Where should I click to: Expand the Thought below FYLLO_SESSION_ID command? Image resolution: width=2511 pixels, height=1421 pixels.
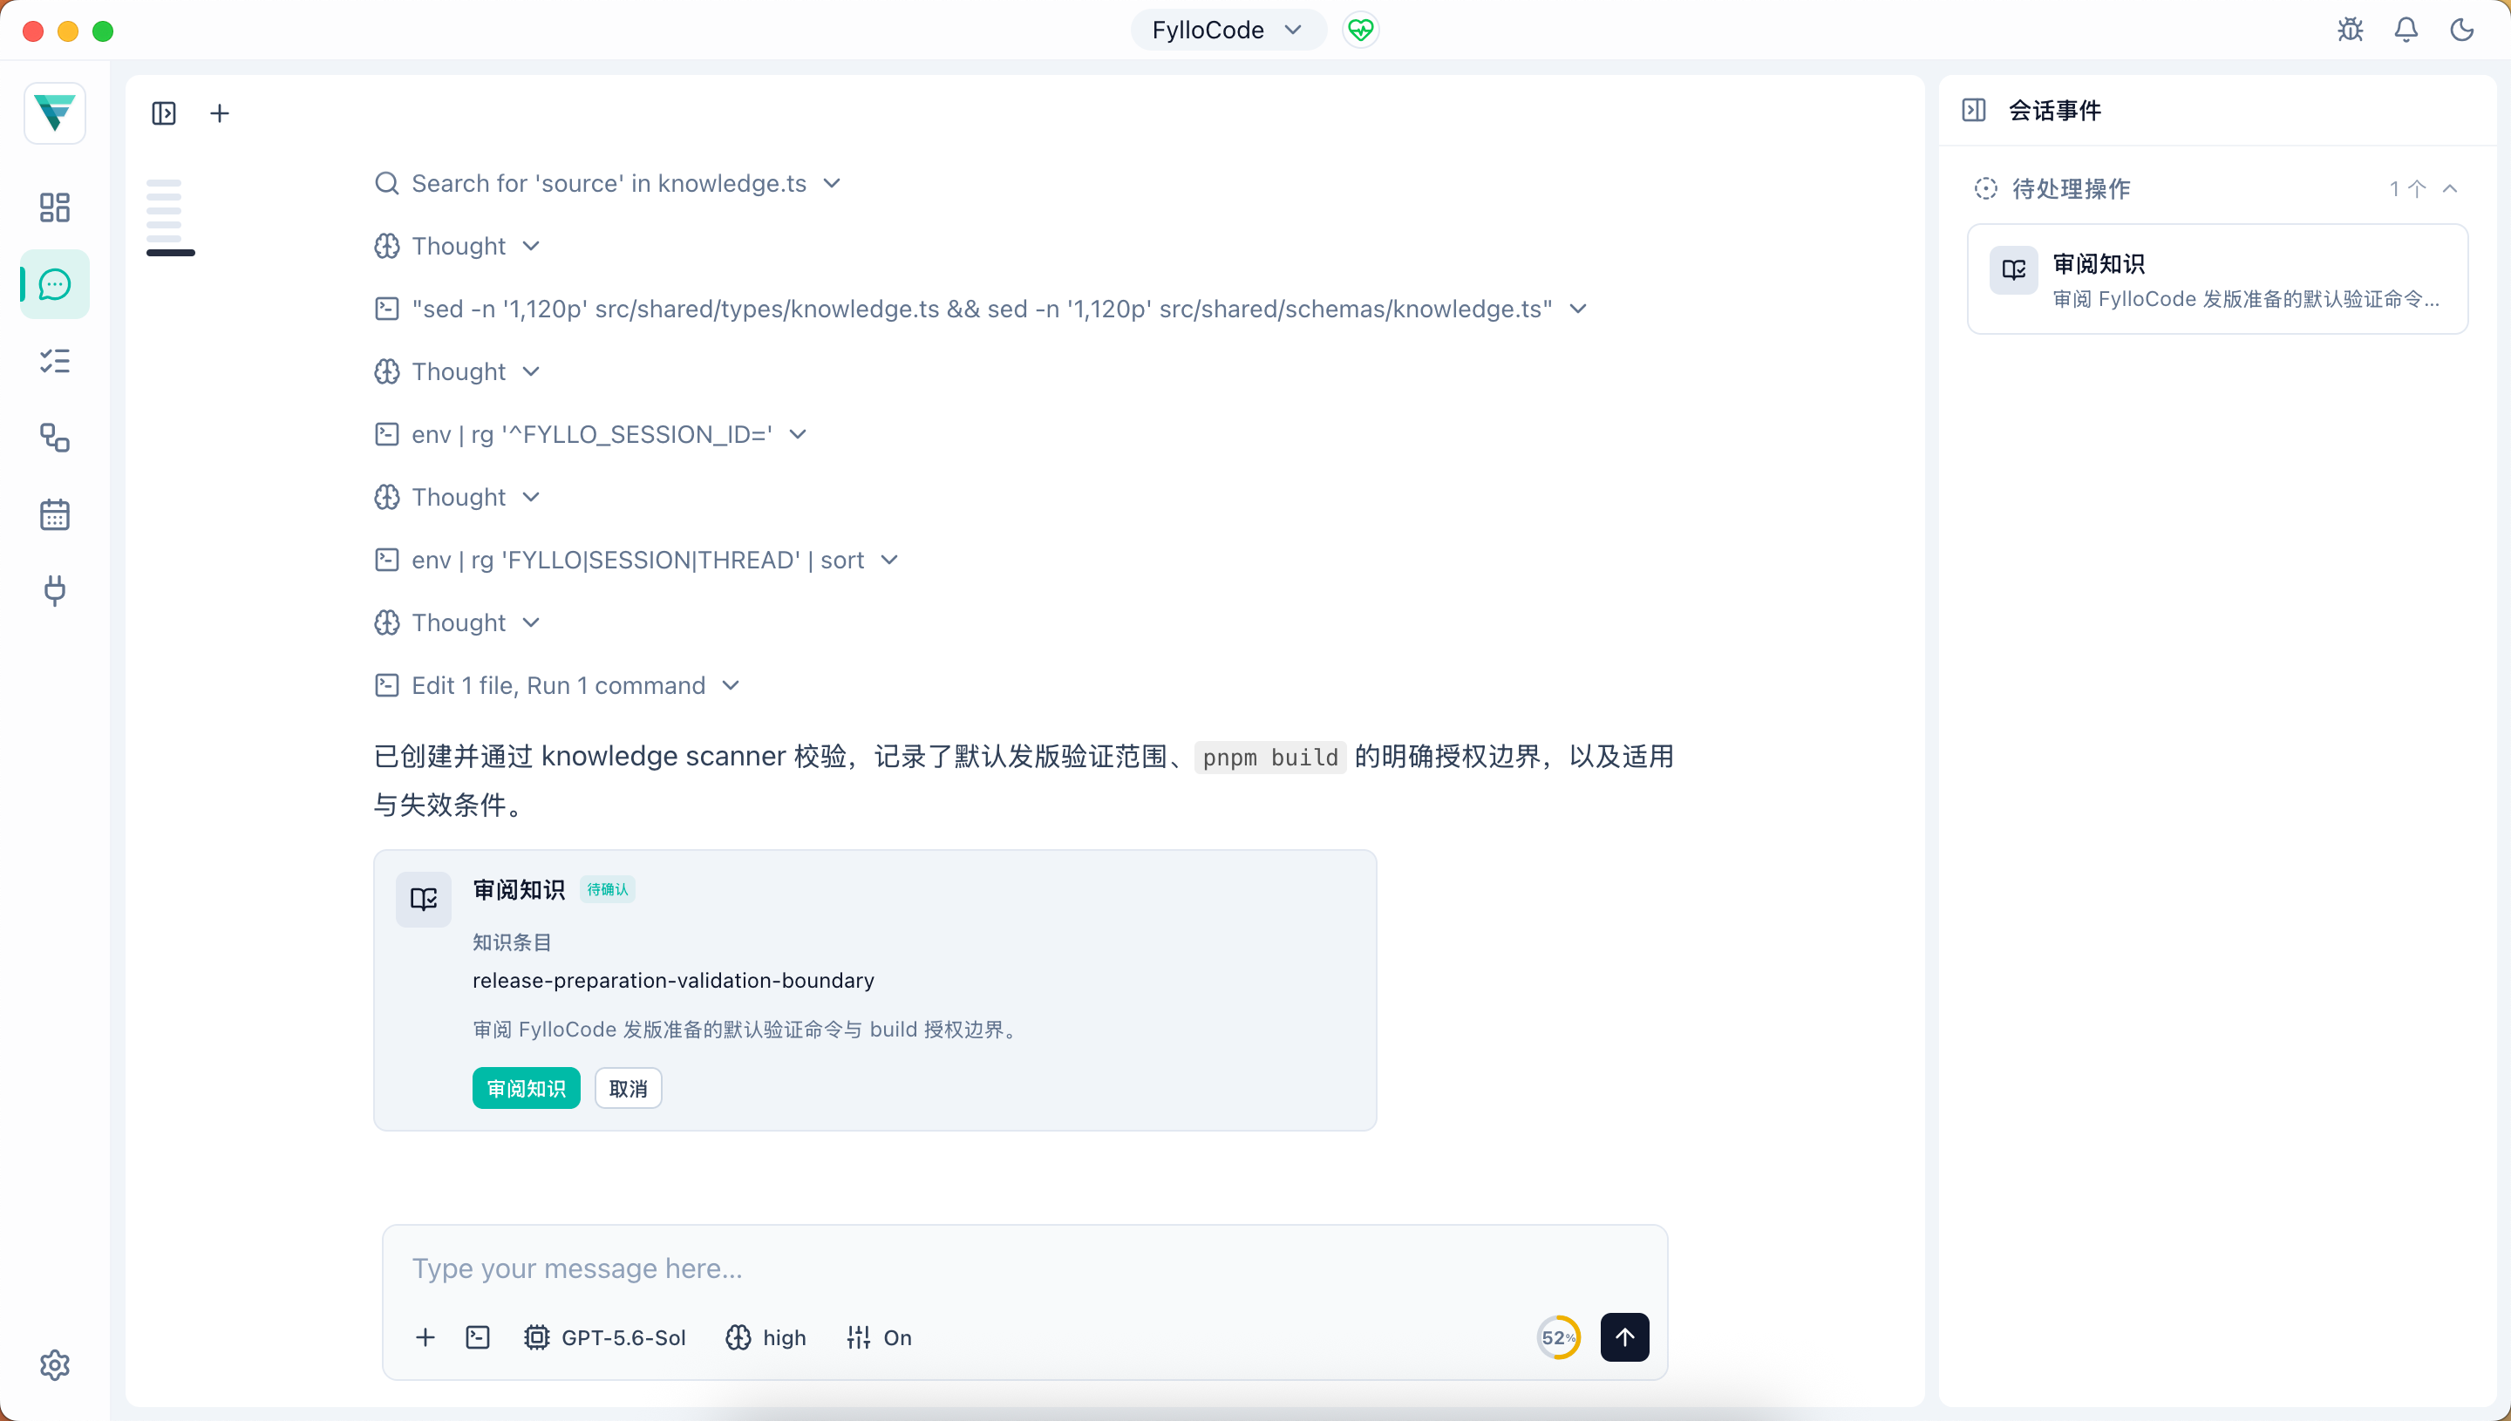coord(457,498)
